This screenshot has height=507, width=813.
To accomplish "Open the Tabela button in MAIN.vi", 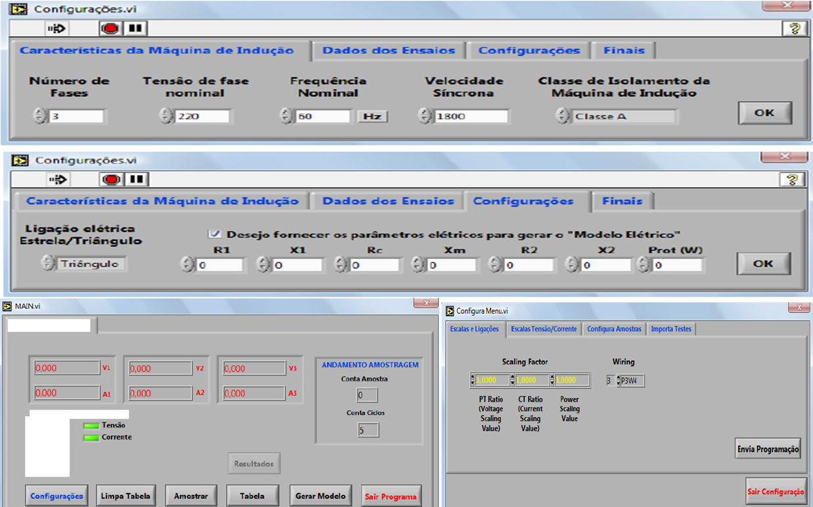I will [x=252, y=496].
